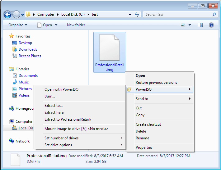Open Downloads under Favorites

[28, 49]
